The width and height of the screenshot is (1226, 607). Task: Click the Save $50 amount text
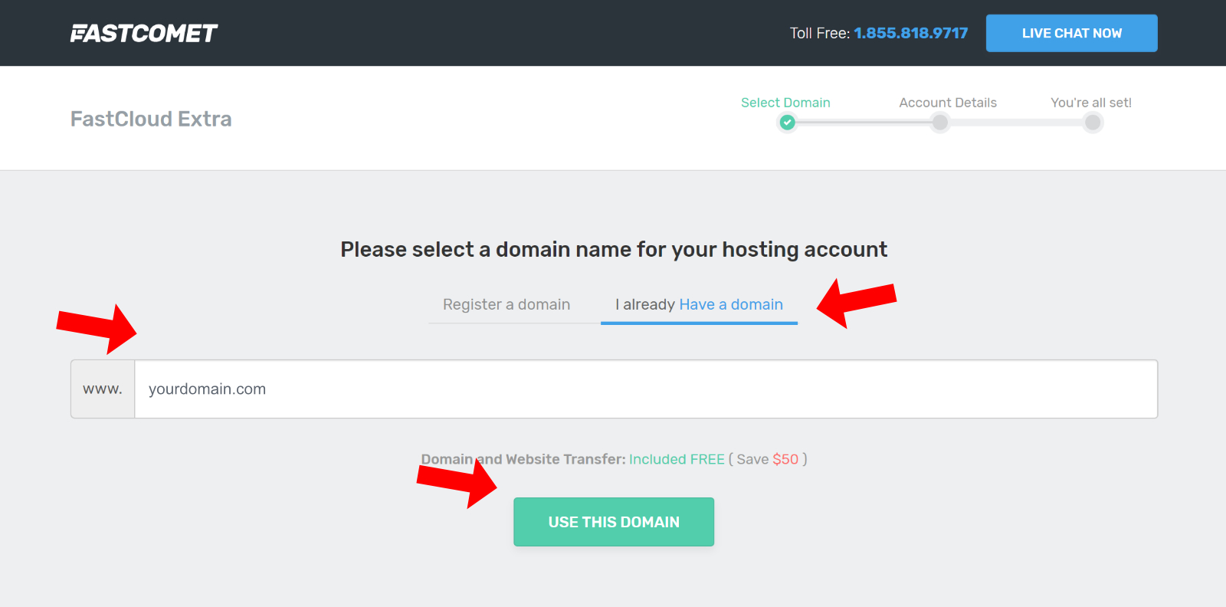coord(785,459)
